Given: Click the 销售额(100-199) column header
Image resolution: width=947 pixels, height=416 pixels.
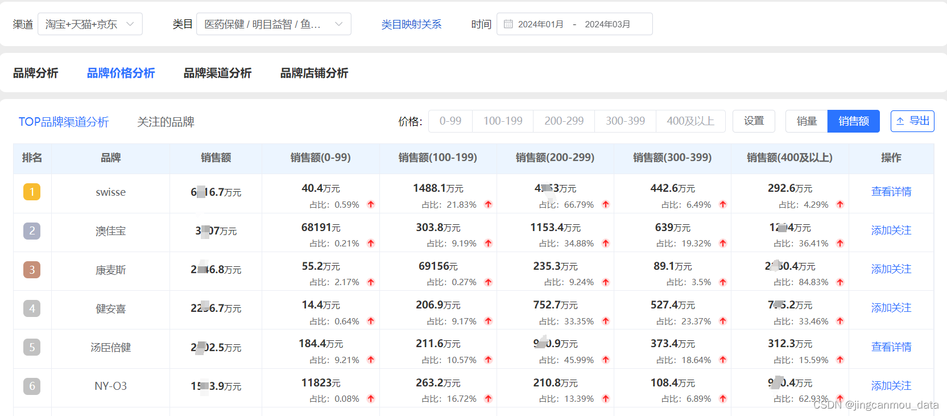Looking at the screenshot, I should coord(438,158).
